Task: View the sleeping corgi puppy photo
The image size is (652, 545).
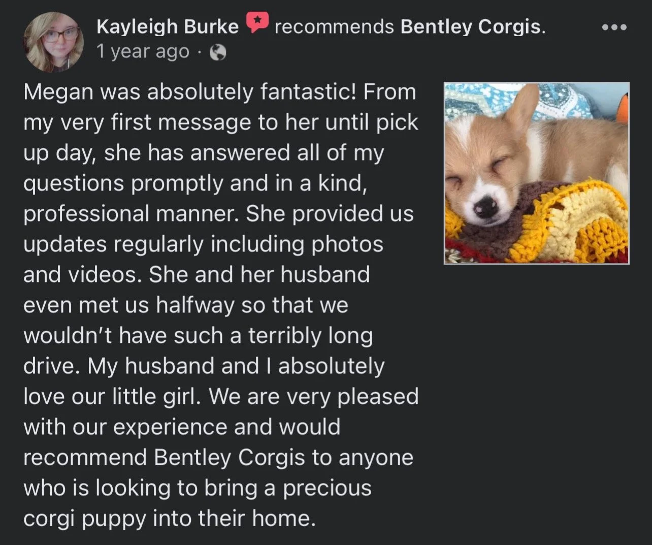Action: point(536,173)
